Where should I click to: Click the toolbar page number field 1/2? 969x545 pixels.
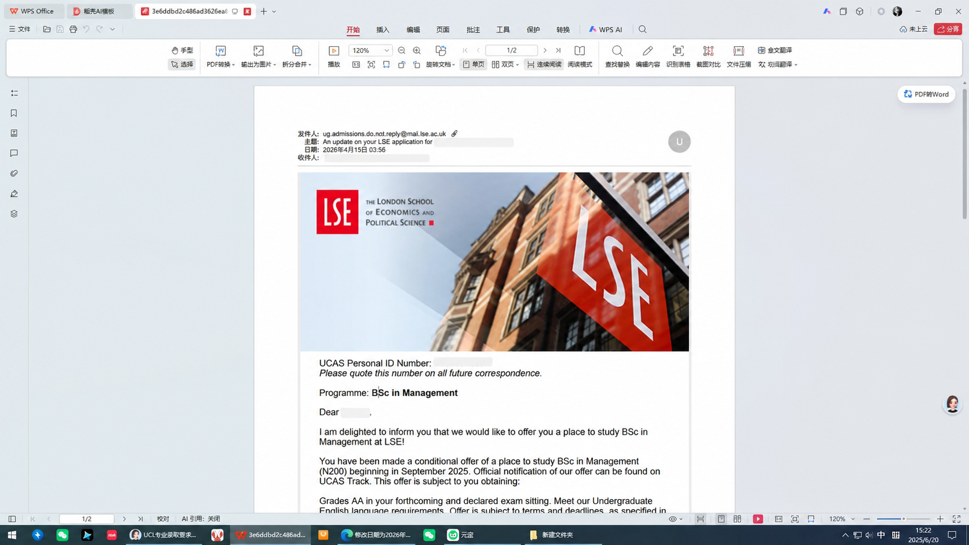pos(511,50)
